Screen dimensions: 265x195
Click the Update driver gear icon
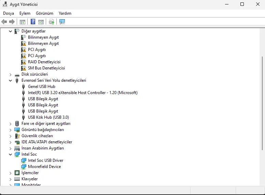(51, 22)
